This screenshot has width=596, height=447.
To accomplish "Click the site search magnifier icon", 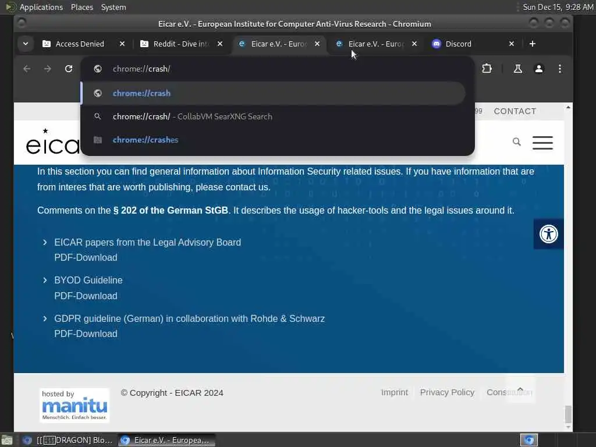I will coord(517,142).
